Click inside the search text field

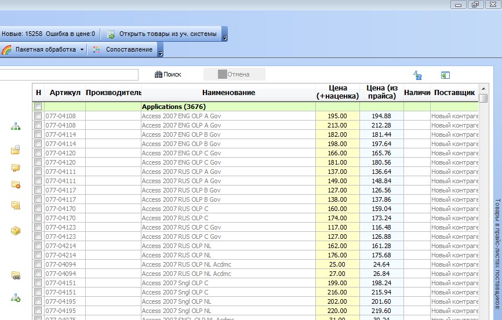[x=69, y=75]
